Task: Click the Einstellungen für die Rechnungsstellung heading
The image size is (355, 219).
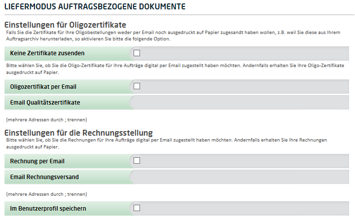Action: (x=78, y=132)
